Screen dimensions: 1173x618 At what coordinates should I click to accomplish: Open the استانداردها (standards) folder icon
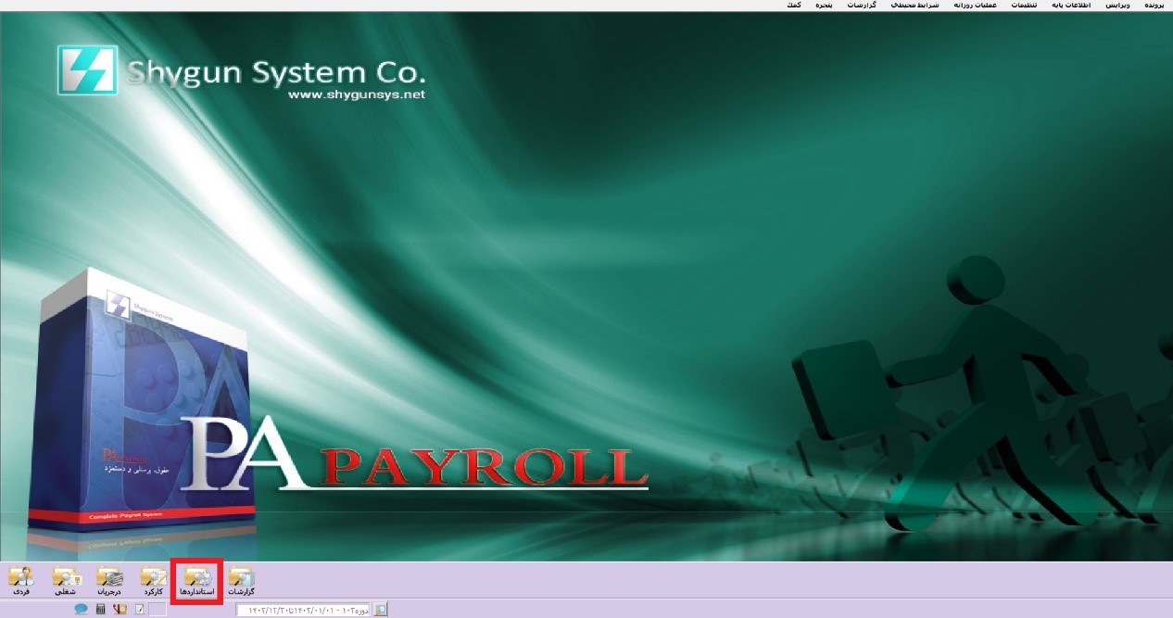pyautogui.click(x=198, y=580)
